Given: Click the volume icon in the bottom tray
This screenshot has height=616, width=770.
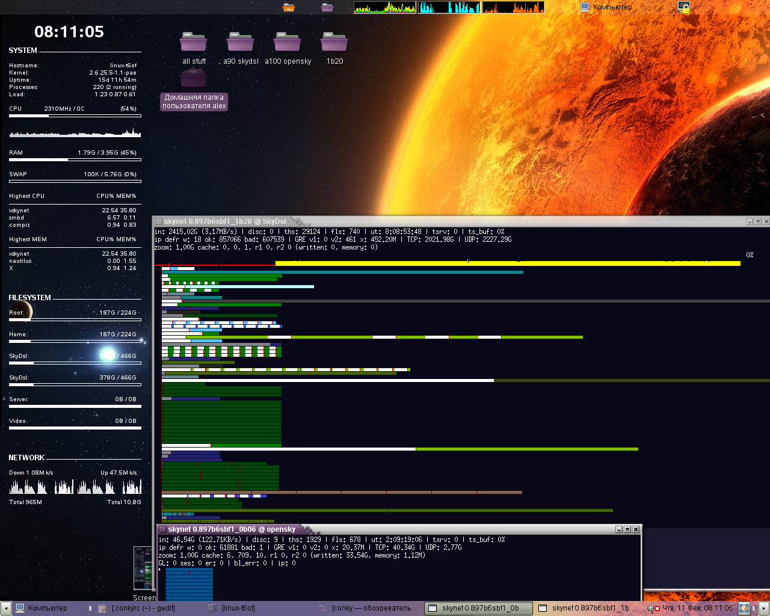Looking at the screenshot, I should pyautogui.click(x=650, y=608).
